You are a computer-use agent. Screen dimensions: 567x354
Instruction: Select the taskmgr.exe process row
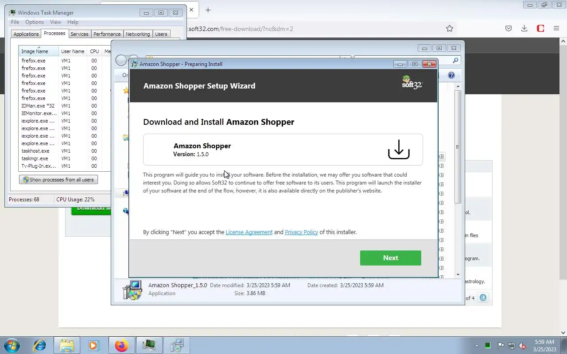click(x=65, y=158)
